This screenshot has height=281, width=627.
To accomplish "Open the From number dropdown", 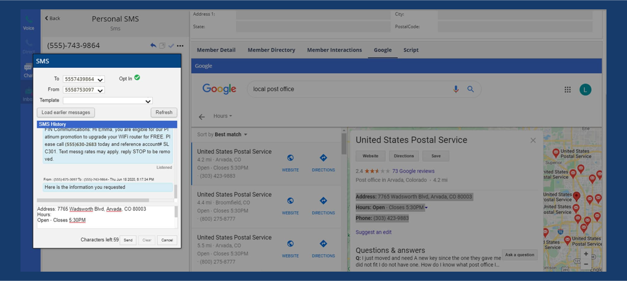I will [84, 90].
